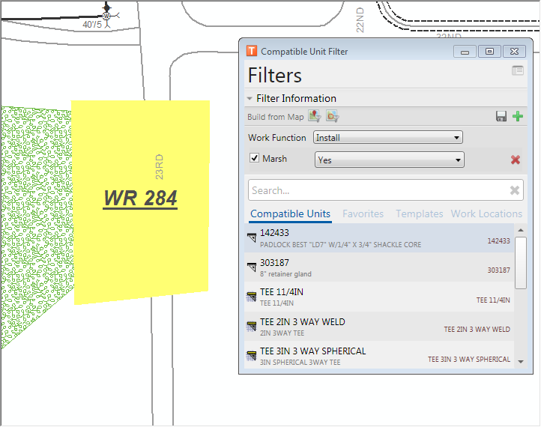Collapse the Filter Information section
541x427 pixels.
tap(250, 98)
